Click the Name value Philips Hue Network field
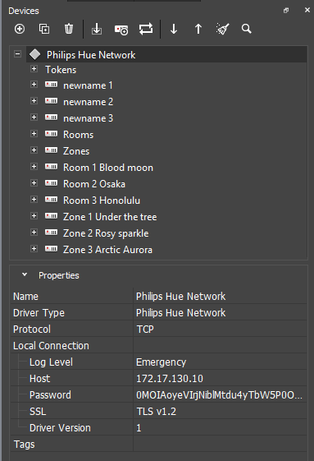Viewport: 314px width, 461px height. [220, 296]
